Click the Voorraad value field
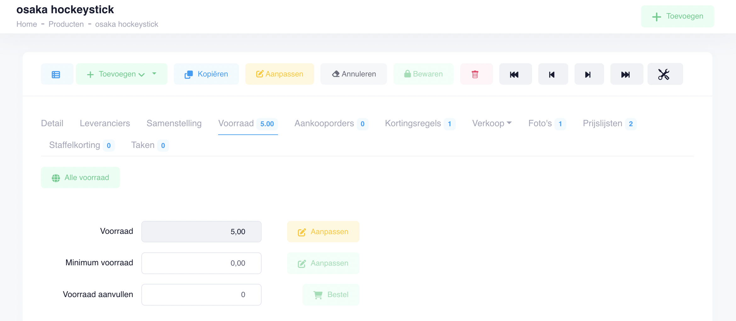736x321 pixels. click(201, 232)
